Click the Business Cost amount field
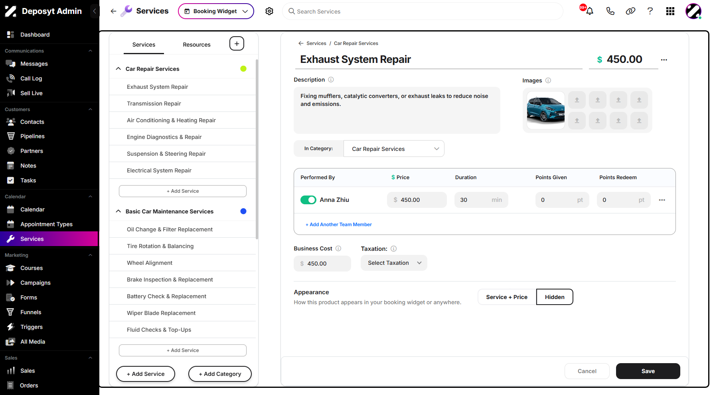 tap(322, 264)
